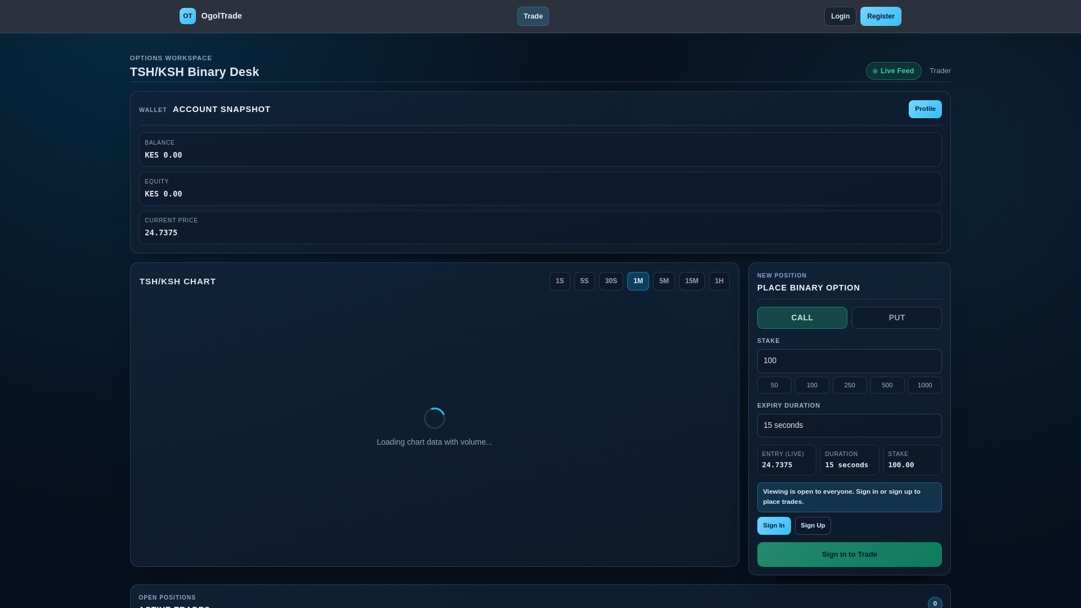This screenshot has height=608, width=1081.
Task: Set stake preset to 1000
Action: click(924, 385)
